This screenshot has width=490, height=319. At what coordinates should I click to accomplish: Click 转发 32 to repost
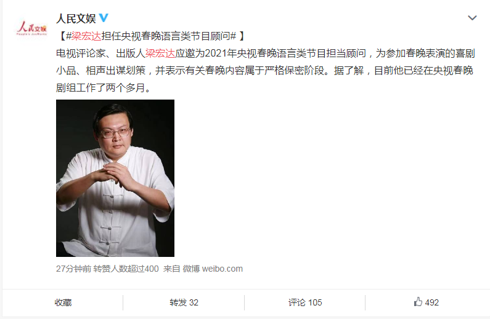(x=184, y=302)
